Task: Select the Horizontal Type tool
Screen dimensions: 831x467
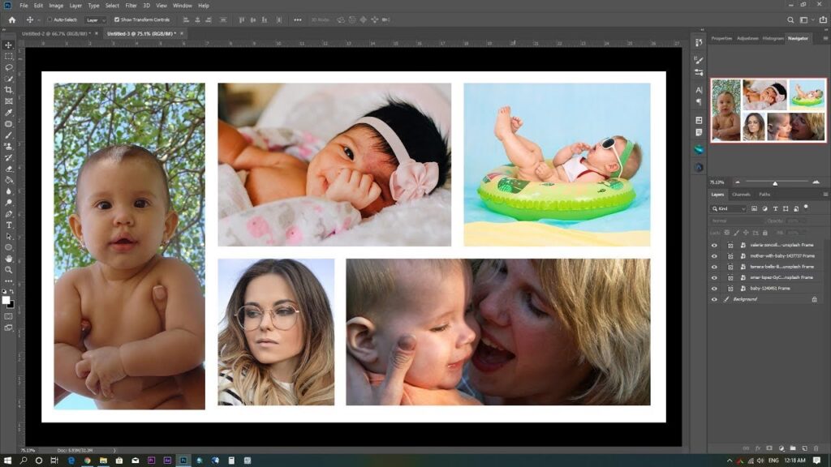Action: 9,225
